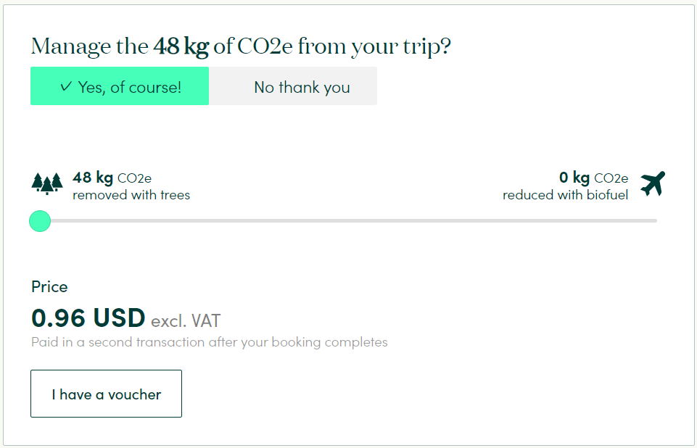Choose the "No thank you" option

pyautogui.click(x=293, y=86)
